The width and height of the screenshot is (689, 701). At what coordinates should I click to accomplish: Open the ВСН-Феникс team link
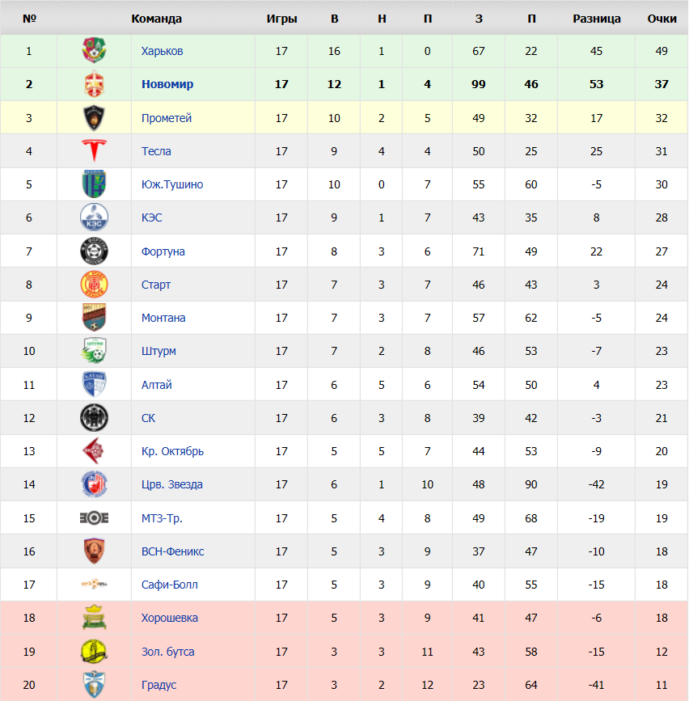pos(172,551)
